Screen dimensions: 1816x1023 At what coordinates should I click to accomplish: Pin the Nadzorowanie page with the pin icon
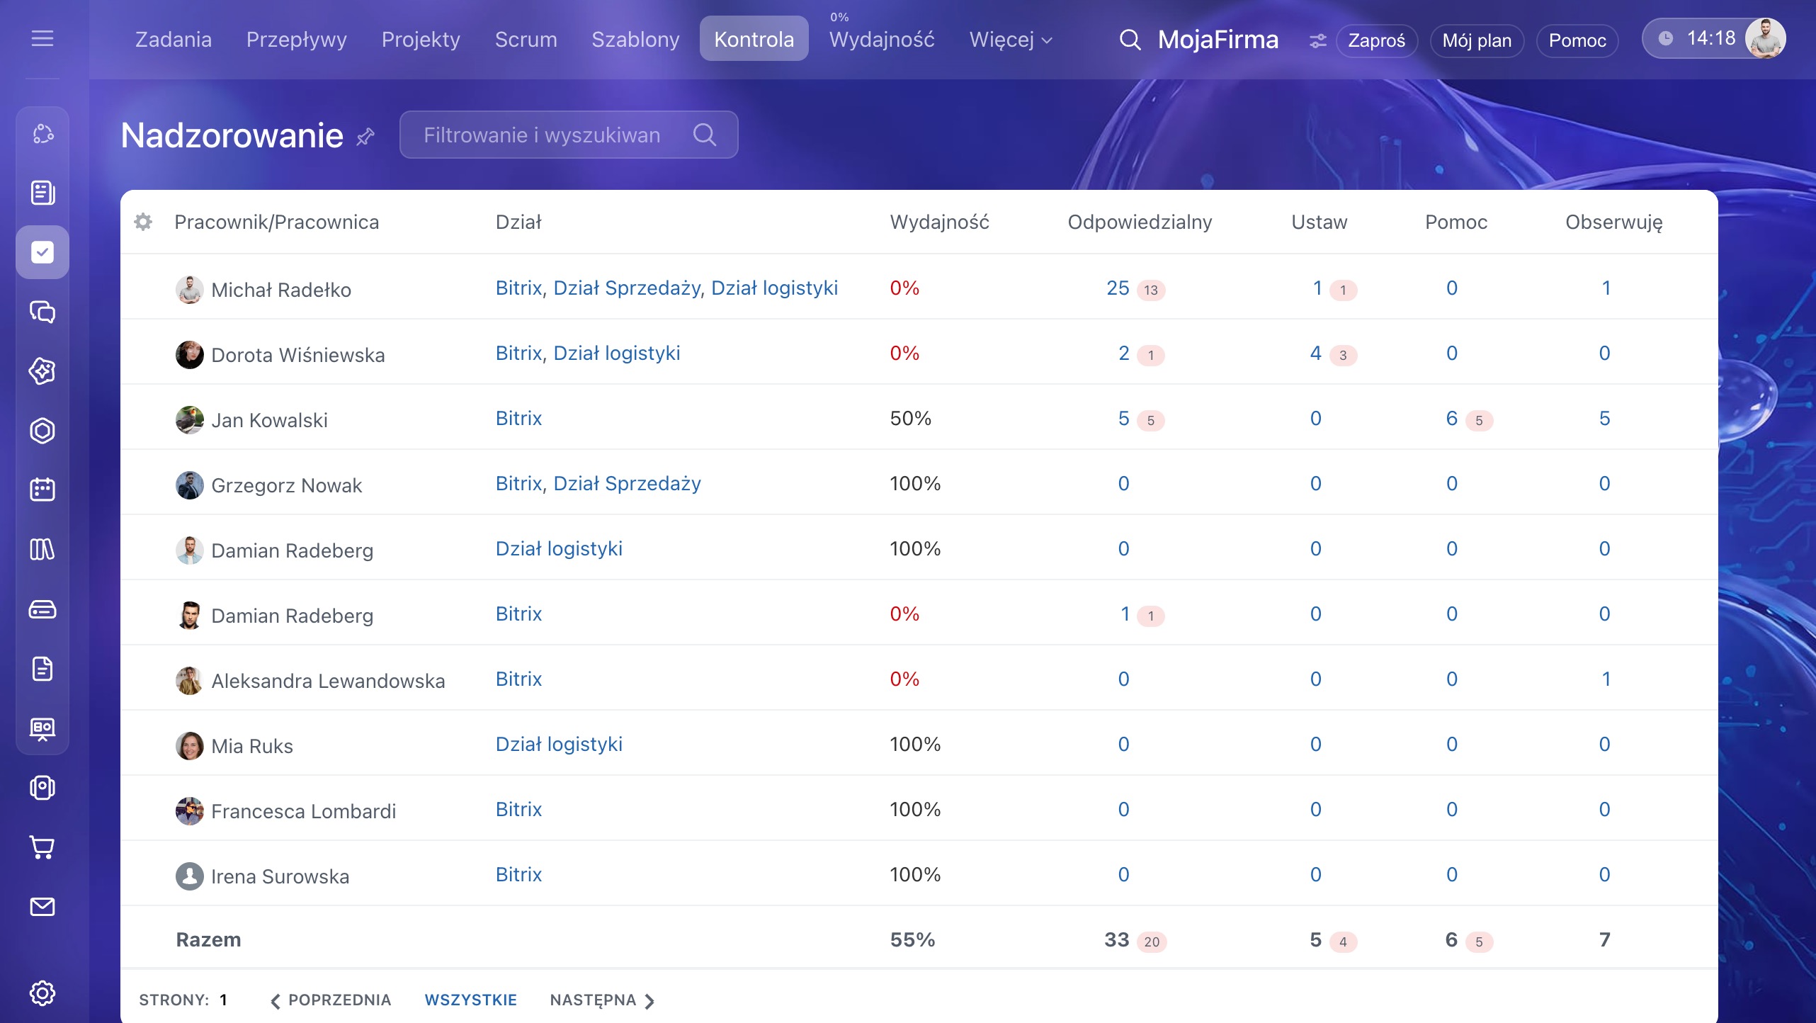click(365, 136)
